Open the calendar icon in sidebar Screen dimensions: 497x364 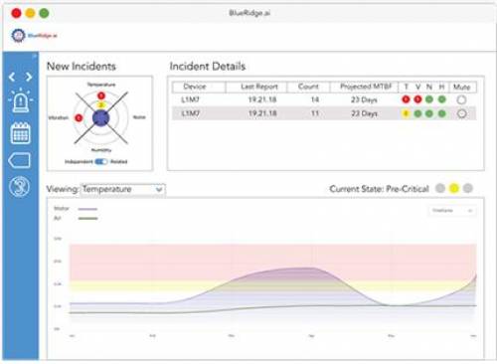click(x=21, y=133)
